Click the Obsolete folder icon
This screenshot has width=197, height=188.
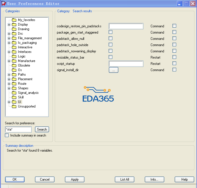click(x=14, y=65)
